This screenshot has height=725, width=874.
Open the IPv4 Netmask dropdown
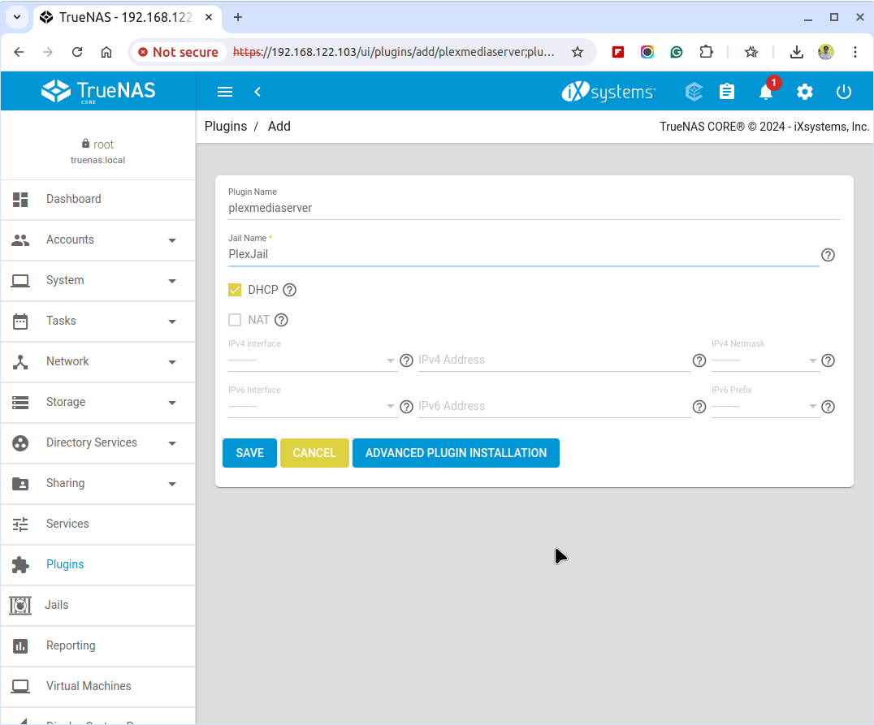pos(765,360)
